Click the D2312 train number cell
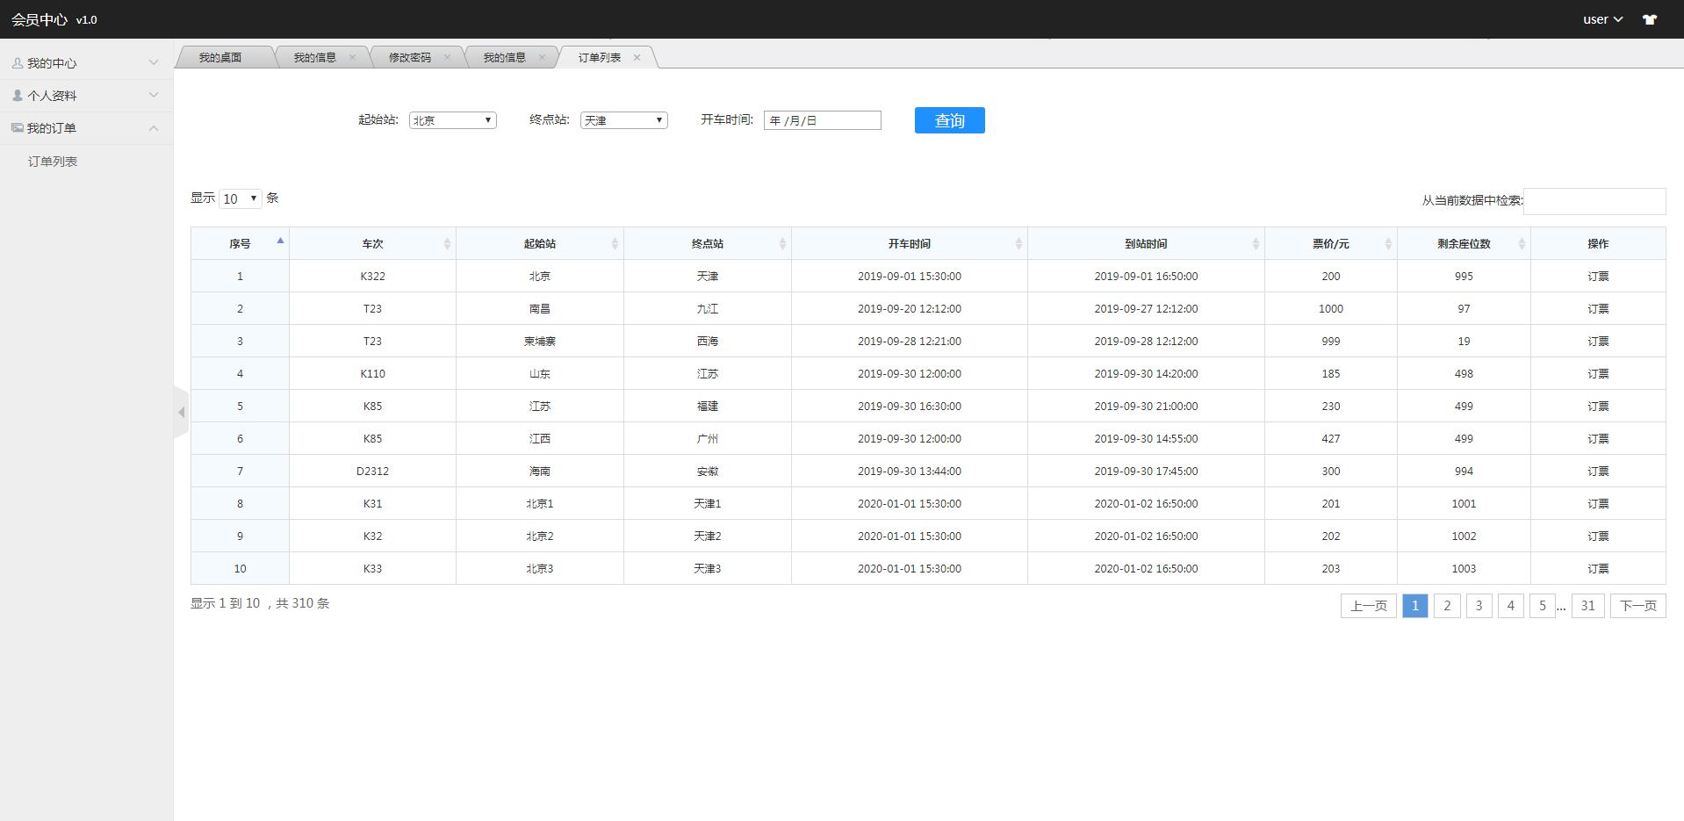 (x=372, y=472)
